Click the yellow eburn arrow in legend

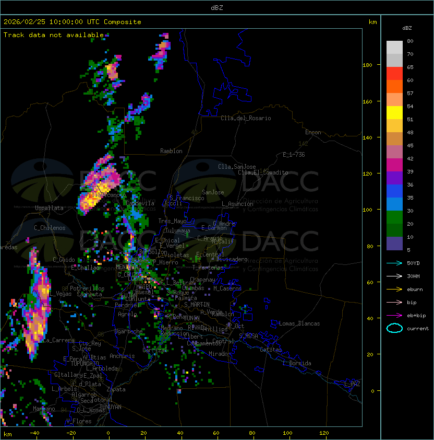click(394, 290)
